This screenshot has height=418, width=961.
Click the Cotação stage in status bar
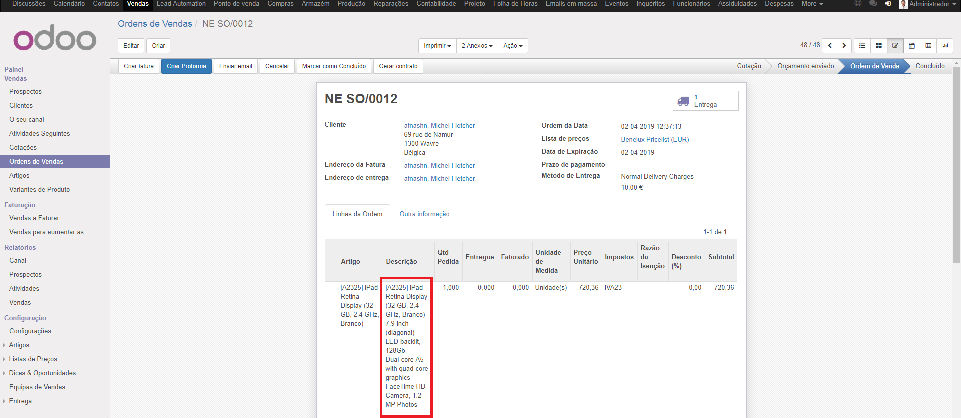749,66
